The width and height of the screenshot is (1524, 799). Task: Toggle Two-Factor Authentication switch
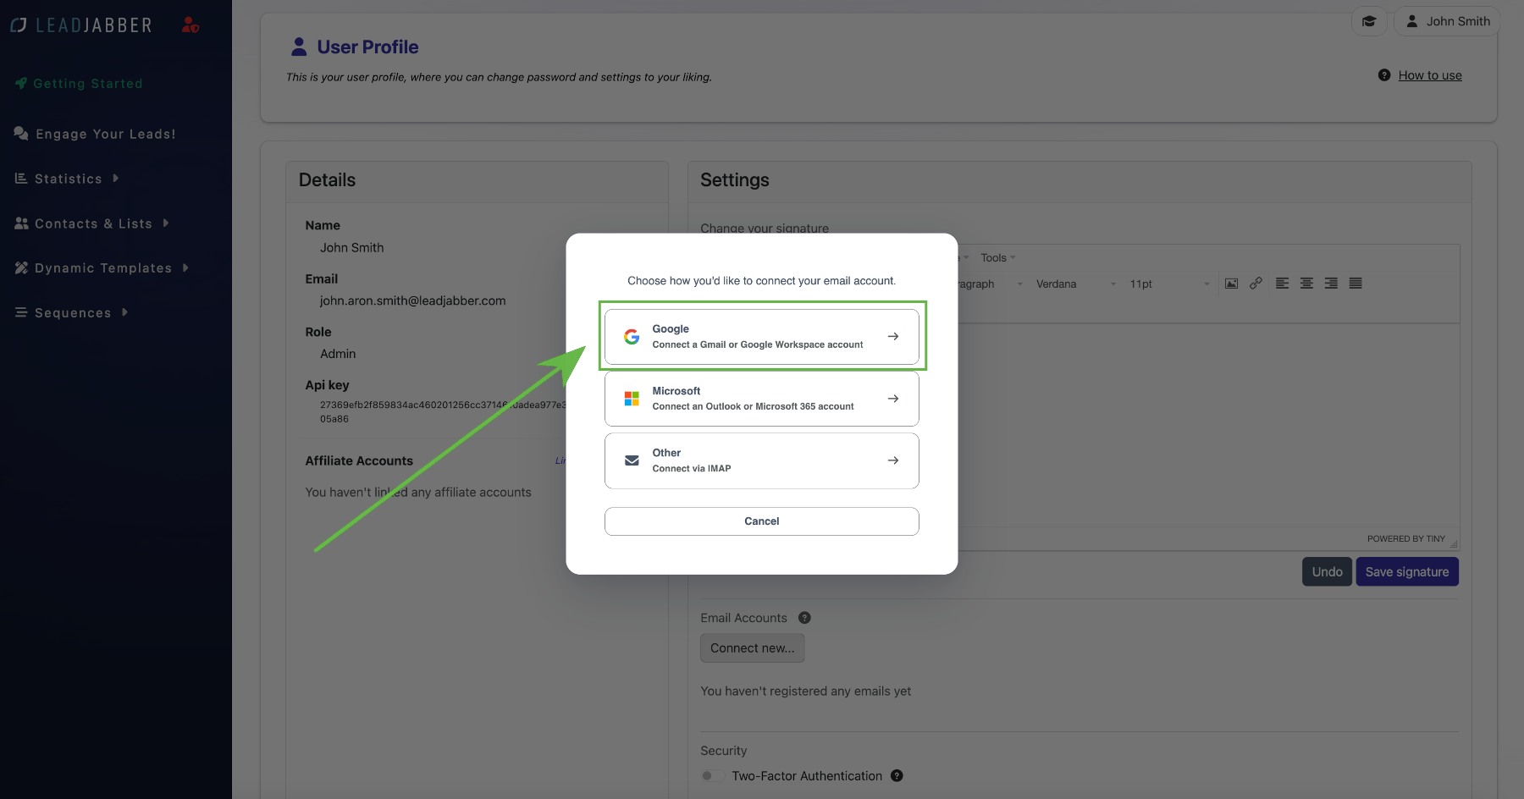713,776
